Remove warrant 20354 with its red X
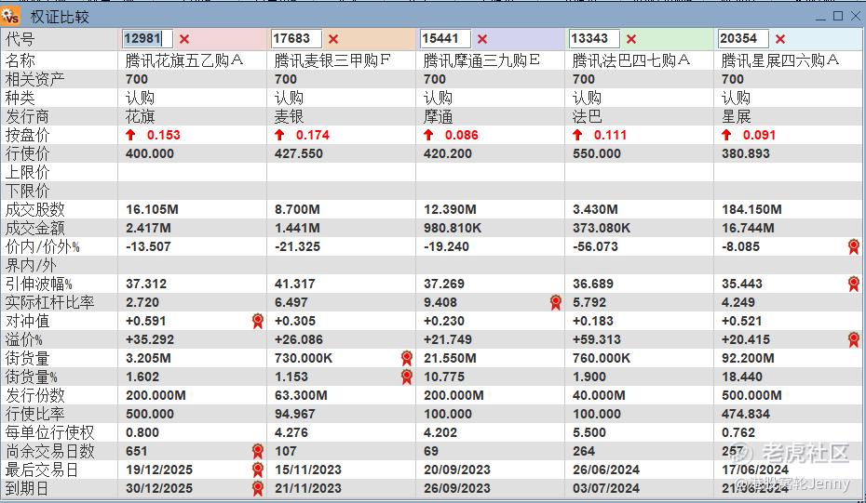The height and width of the screenshot is (503, 866). 779,39
